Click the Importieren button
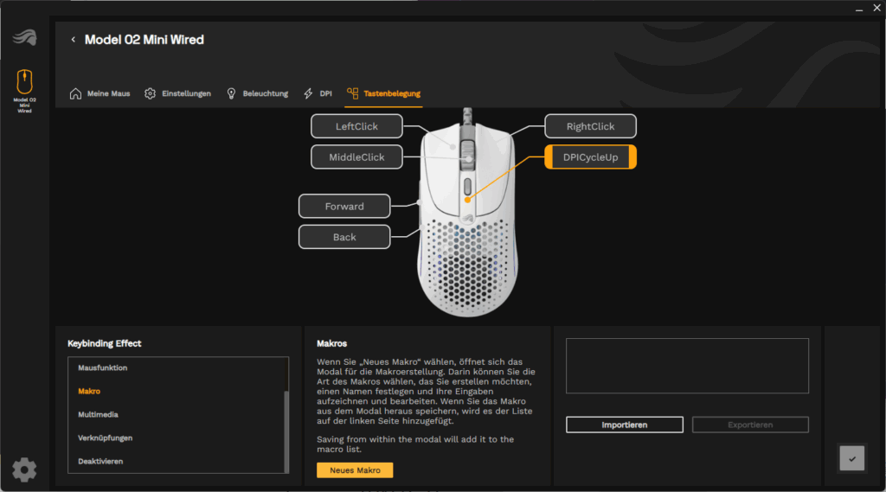Screen dimensions: 886x492 pos(624,425)
